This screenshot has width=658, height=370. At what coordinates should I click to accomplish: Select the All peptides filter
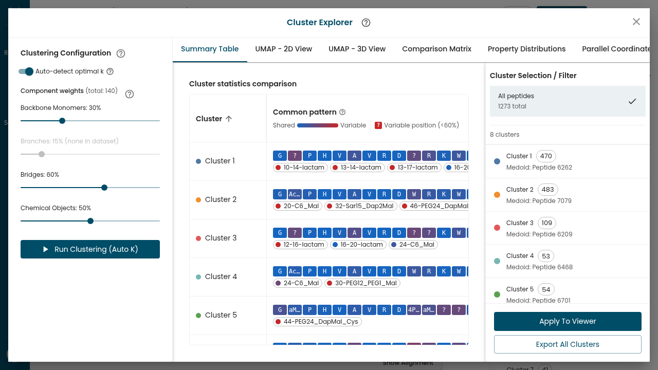click(568, 101)
